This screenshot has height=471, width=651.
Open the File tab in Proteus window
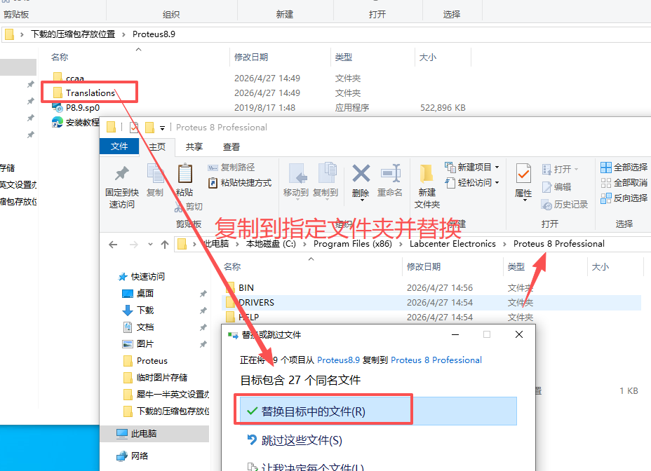119,146
